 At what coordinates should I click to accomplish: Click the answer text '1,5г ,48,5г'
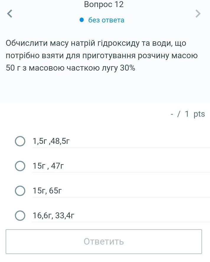coord(51,141)
